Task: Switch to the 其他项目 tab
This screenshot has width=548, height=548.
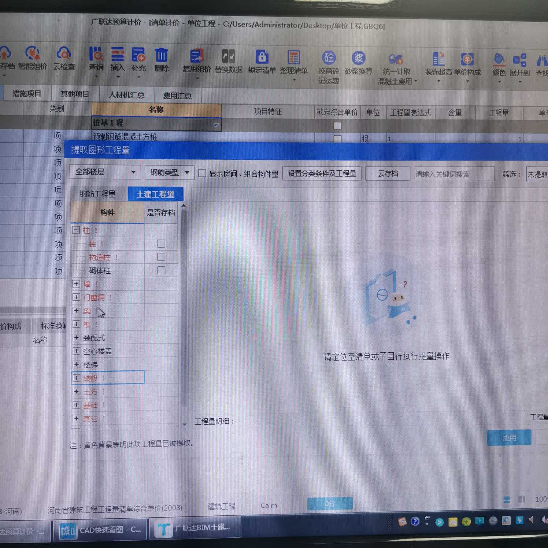Action: tap(75, 94)
